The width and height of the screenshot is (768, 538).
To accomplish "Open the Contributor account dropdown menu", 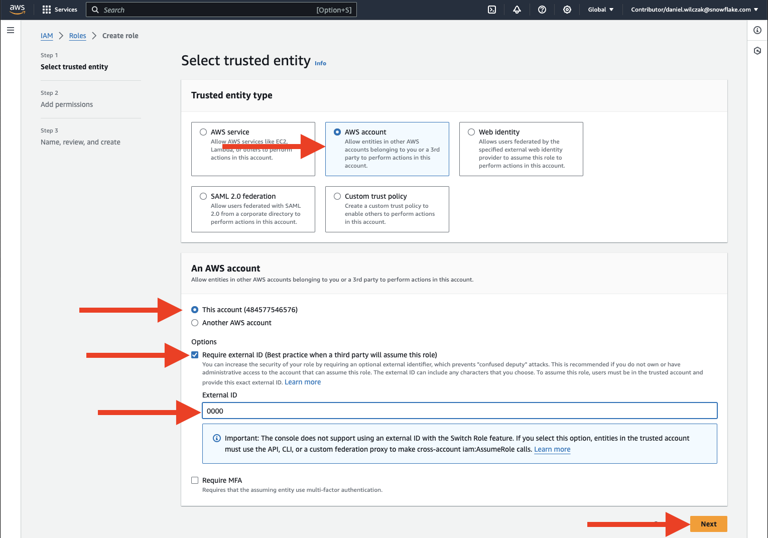I will pos(694,10).
